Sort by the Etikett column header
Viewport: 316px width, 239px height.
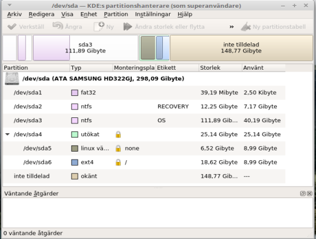177,68
